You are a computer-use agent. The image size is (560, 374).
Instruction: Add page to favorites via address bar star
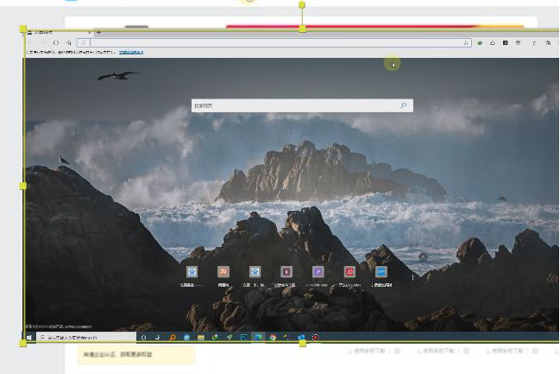(466, 42)
